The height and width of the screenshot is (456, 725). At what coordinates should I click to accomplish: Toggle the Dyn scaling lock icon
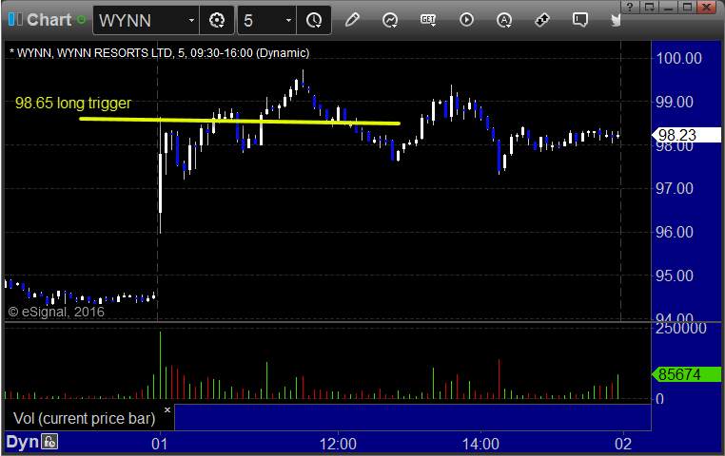pos(49,442)
